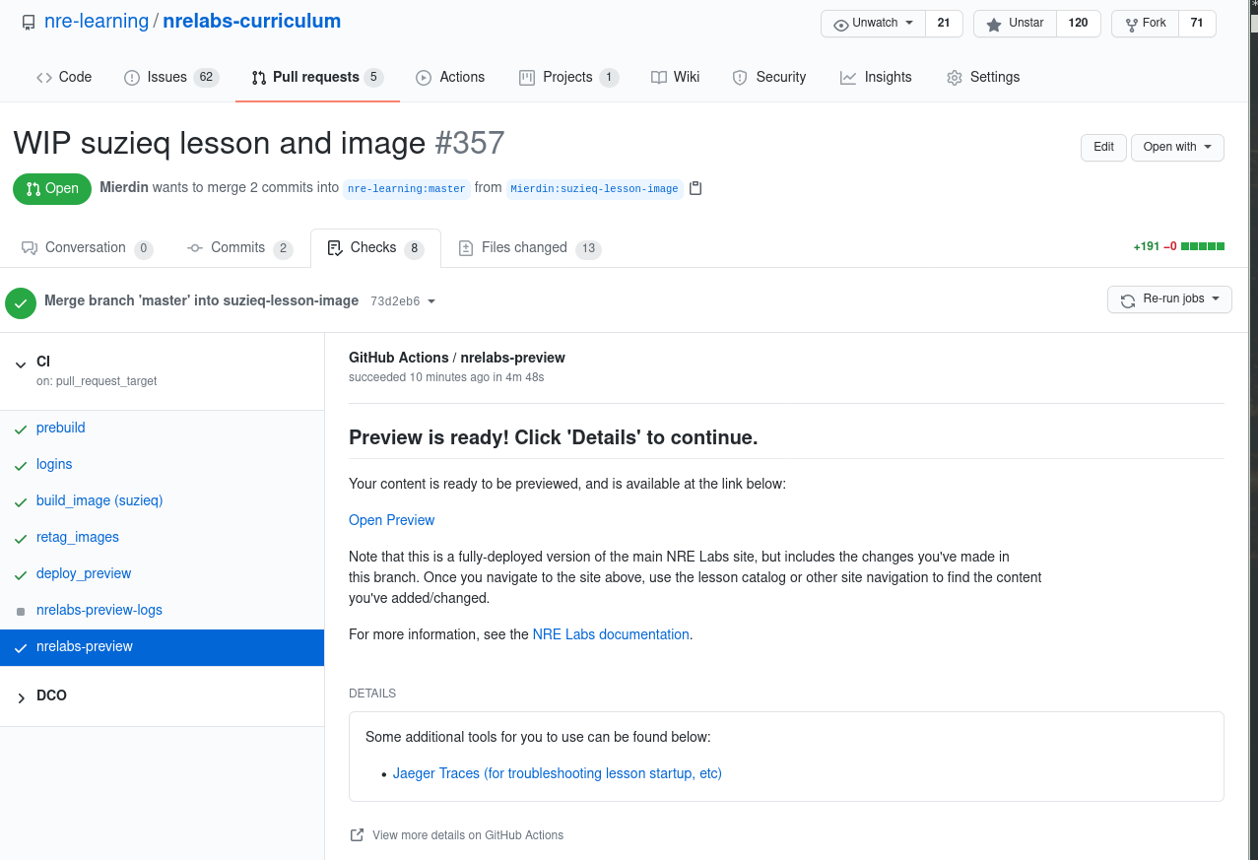This screenshot has height=860, width=1258.
Task: Open the nrelabs-curriculum repository link
Action: tap(252, 21)
